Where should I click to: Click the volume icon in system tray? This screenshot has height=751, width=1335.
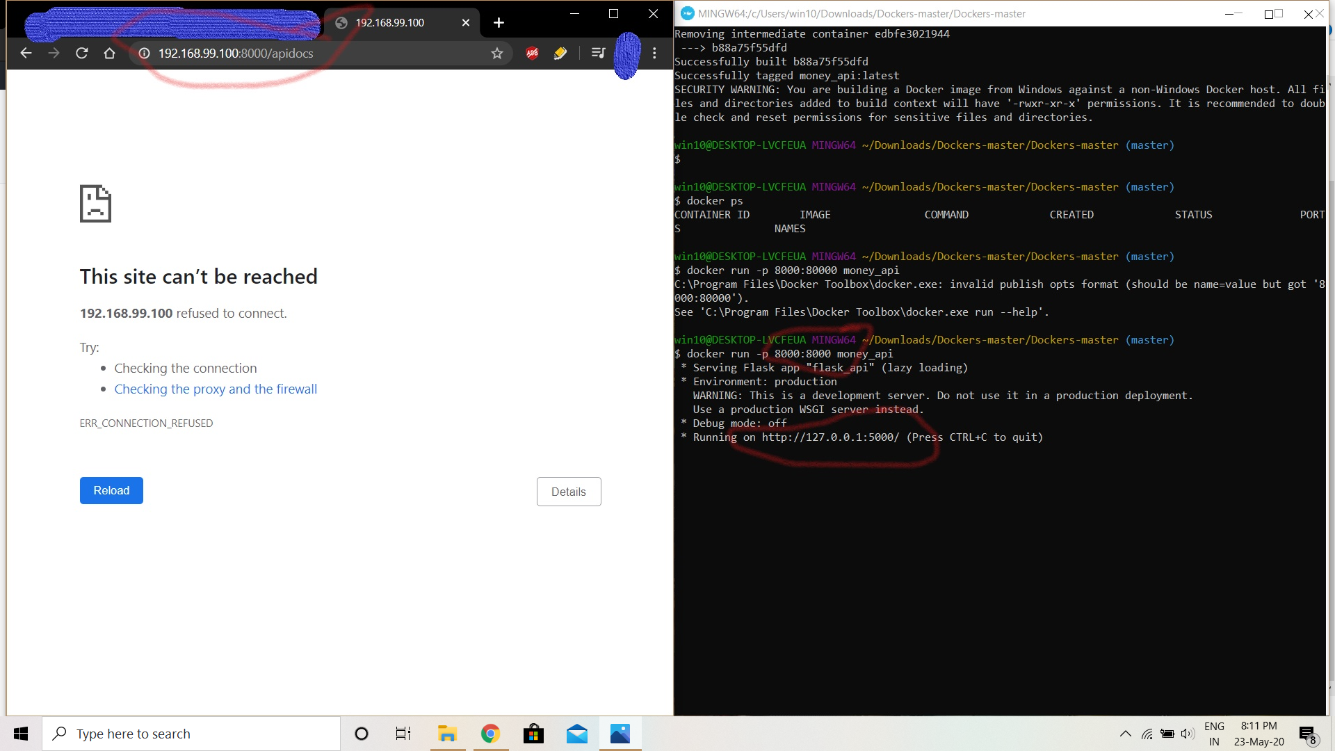coord(1188,733)
